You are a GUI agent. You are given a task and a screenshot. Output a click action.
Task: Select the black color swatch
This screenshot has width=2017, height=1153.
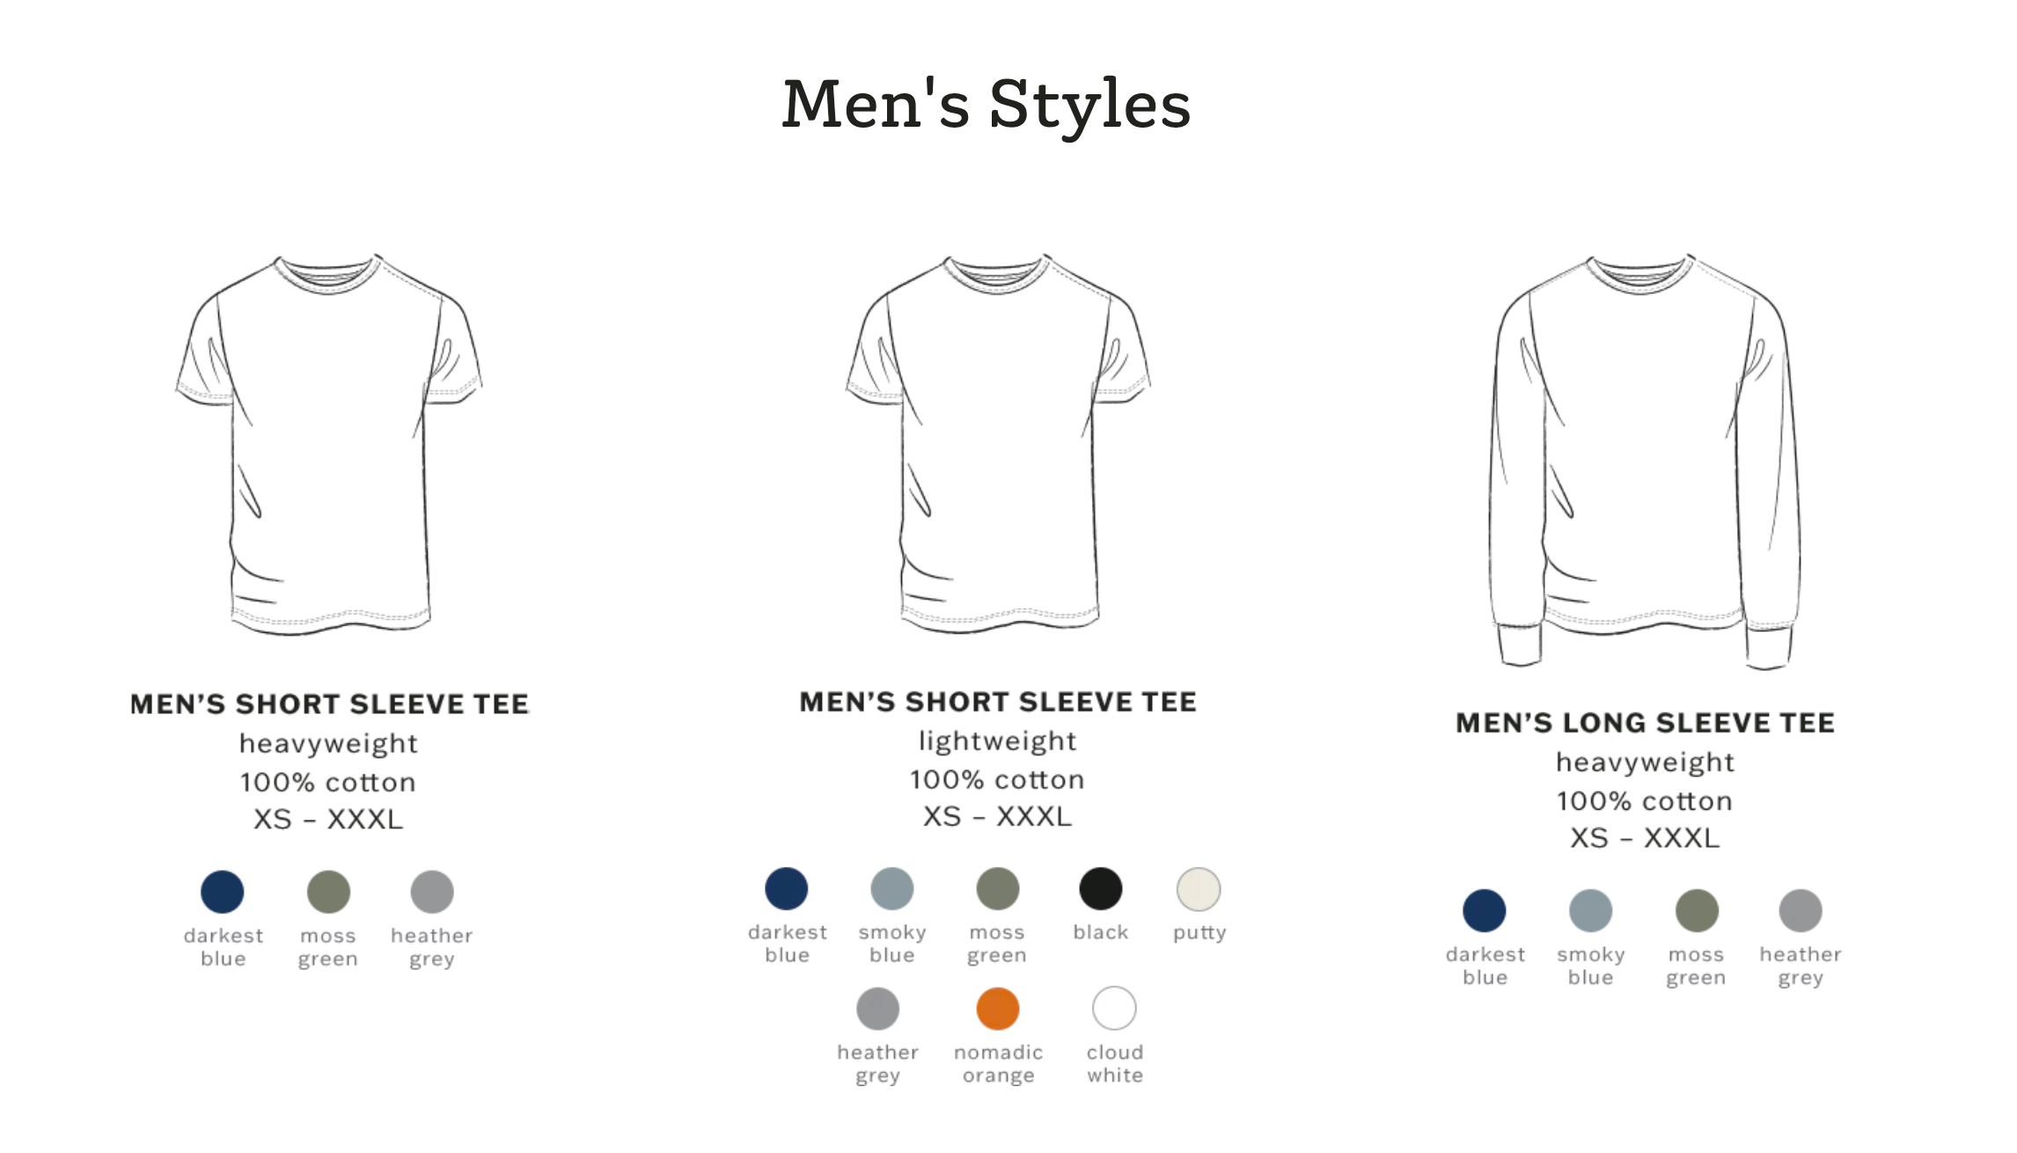coord(1101,888)
